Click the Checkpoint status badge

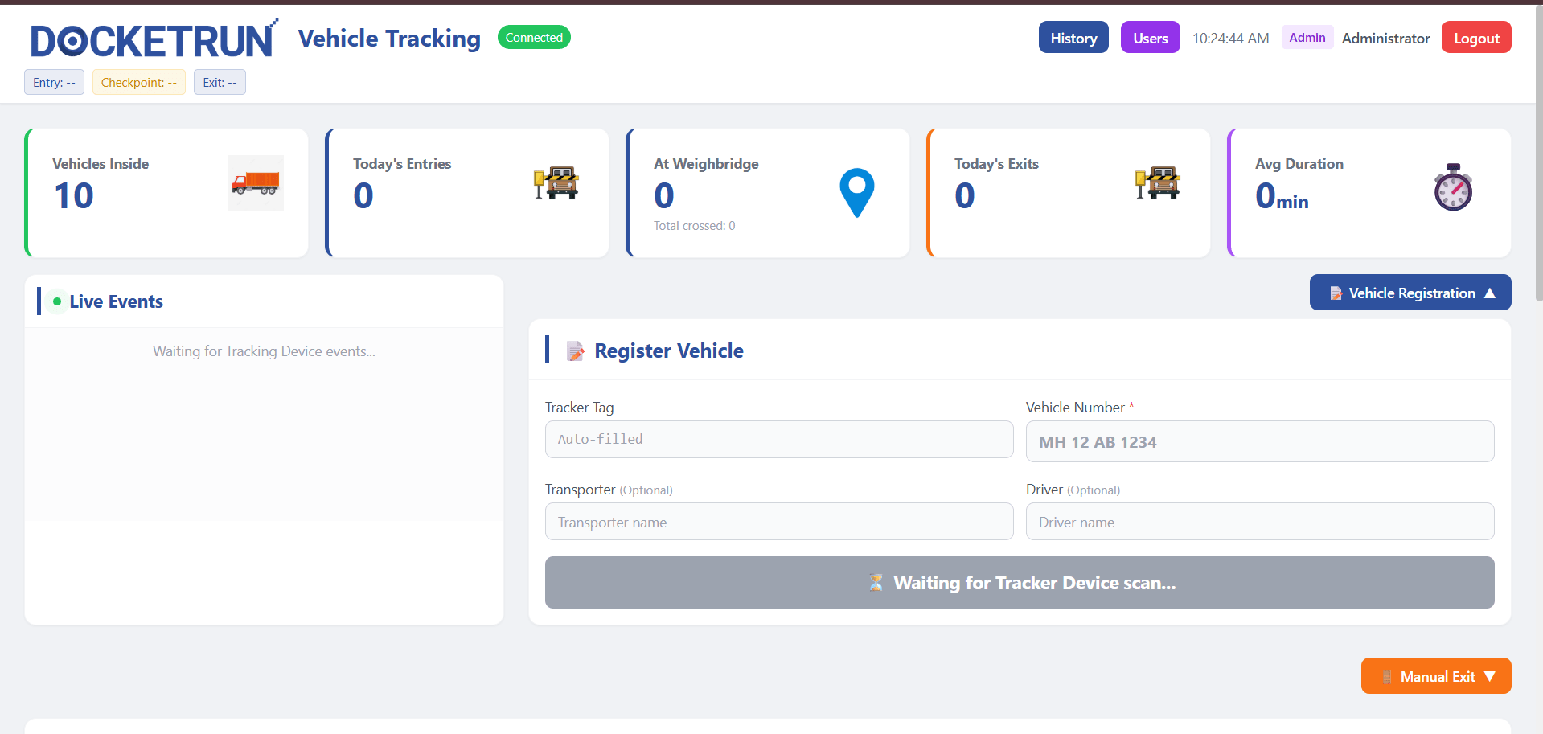pyautogui.click(x=138, y=83)
